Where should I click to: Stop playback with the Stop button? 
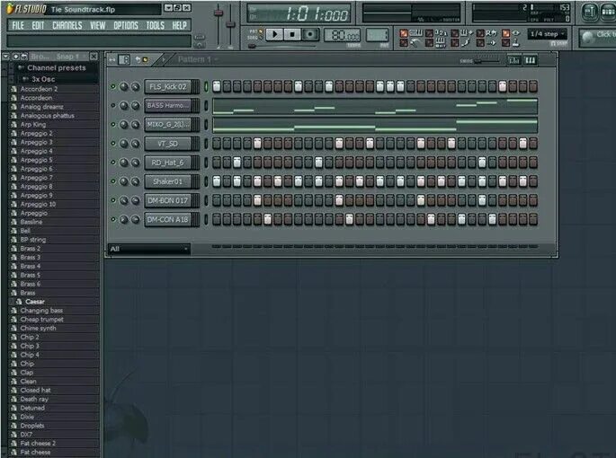[x=292, y=35]
